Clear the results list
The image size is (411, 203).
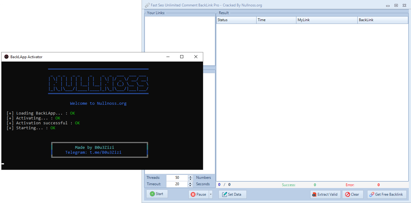353,194
